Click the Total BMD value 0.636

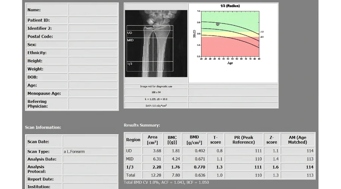(x=200, y=175)
